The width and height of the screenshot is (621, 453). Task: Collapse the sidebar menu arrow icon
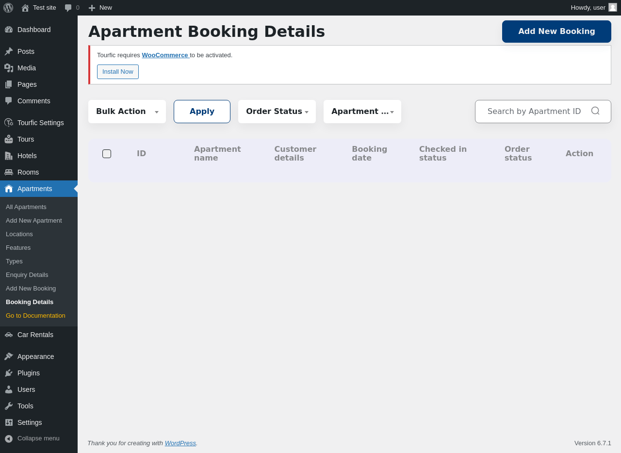point(9,438)
